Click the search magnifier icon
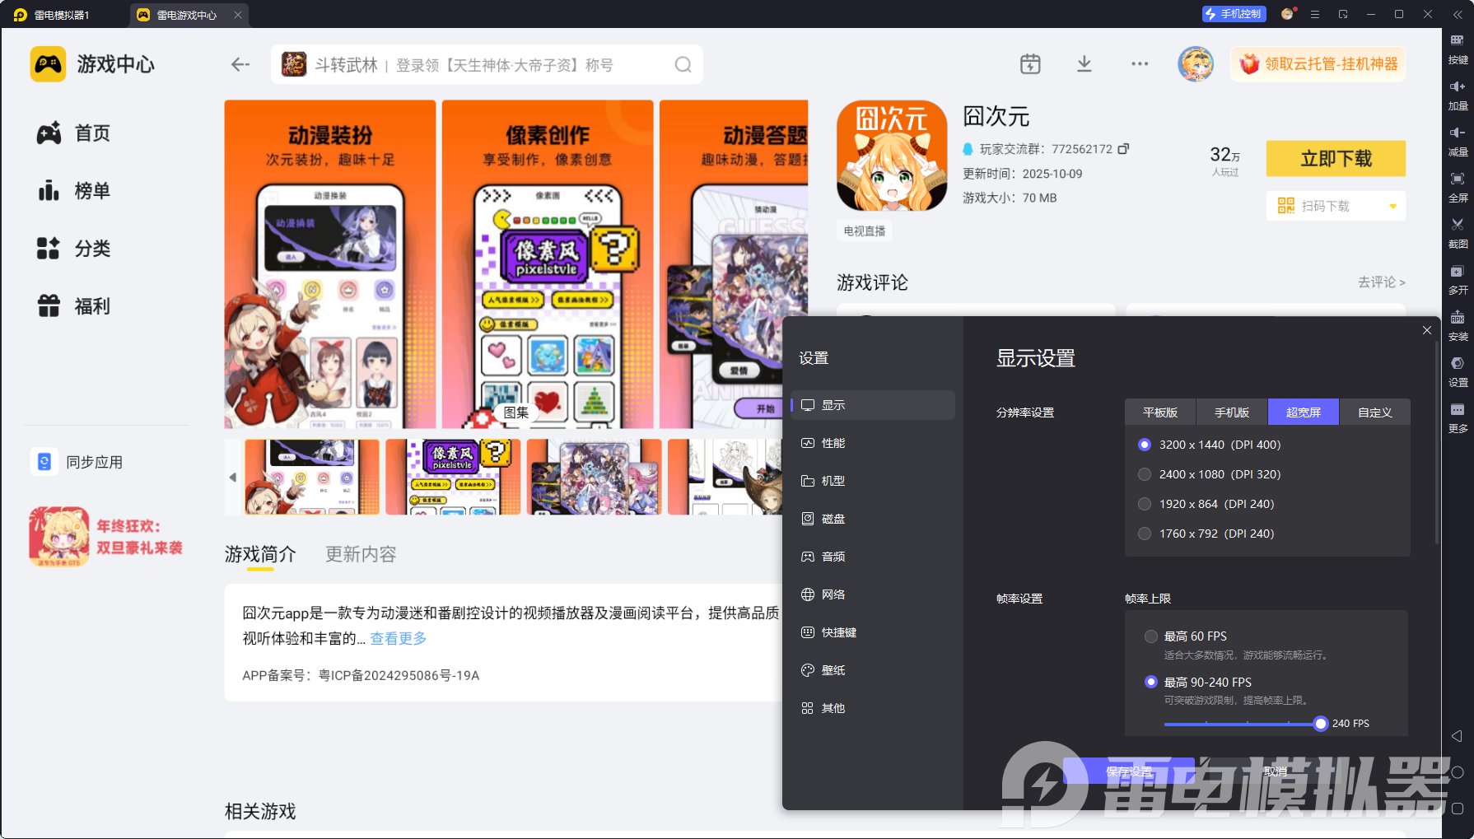The width and height of the screenshot is (1474, 839). pyautogui.click(x=683, y=64)
